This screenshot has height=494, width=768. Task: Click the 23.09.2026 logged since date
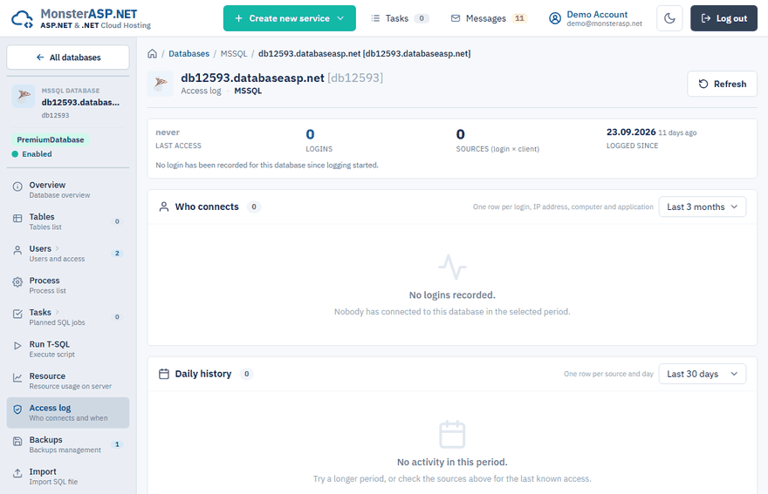pos(631,132)
